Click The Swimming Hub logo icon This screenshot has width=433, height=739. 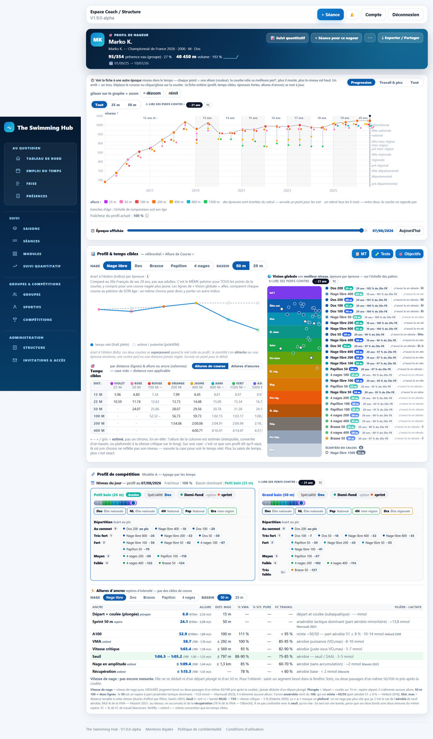click(x=9, y=127)
